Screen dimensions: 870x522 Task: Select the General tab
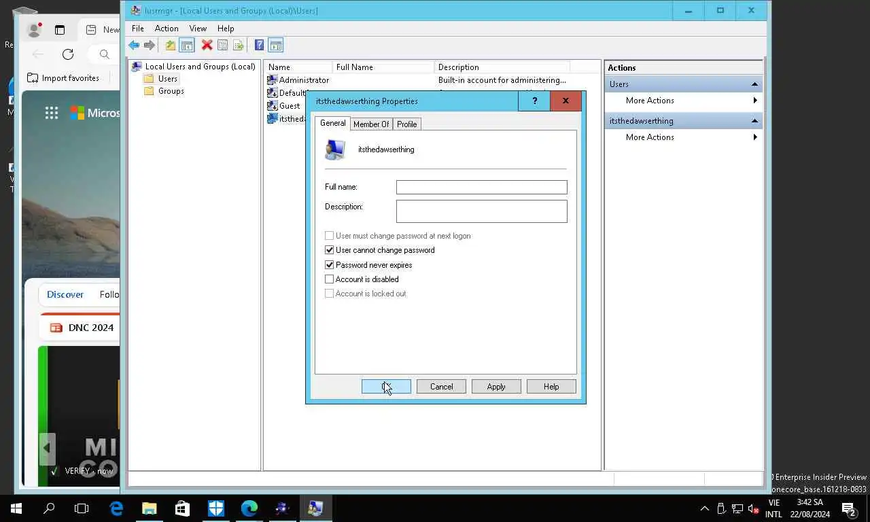pyautogui.click(x=332, y=123)
